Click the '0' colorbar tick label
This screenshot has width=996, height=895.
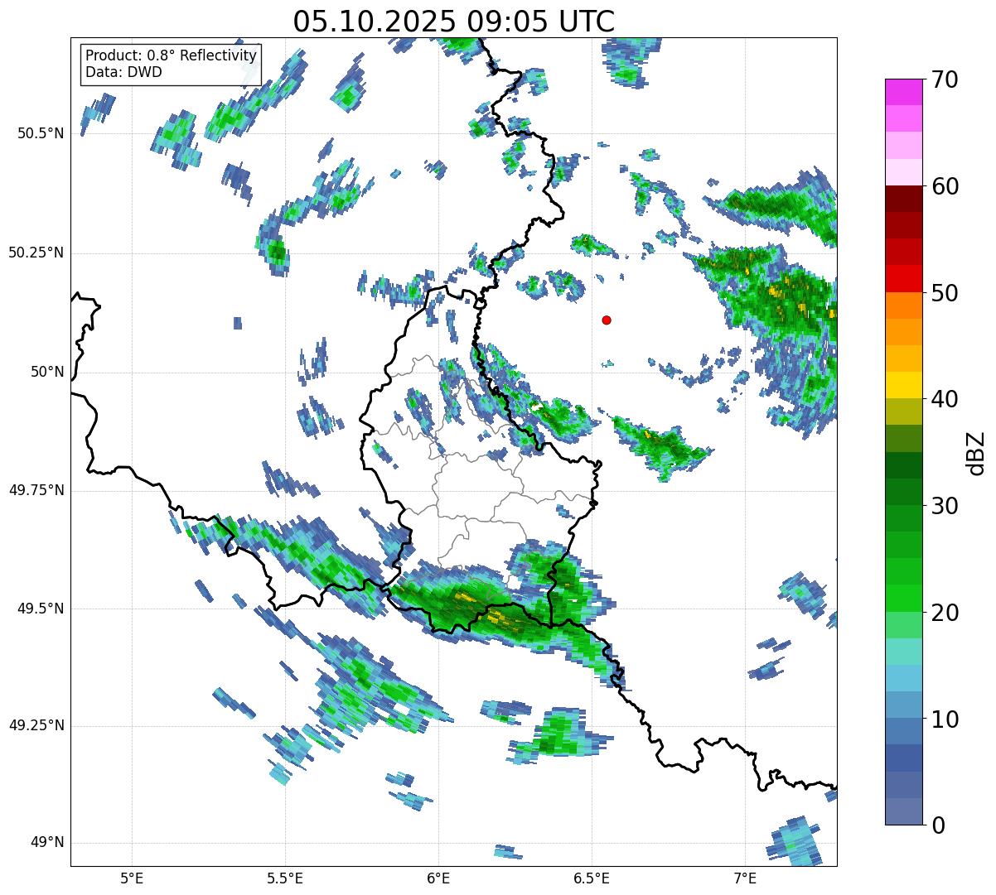click(938, 825)
